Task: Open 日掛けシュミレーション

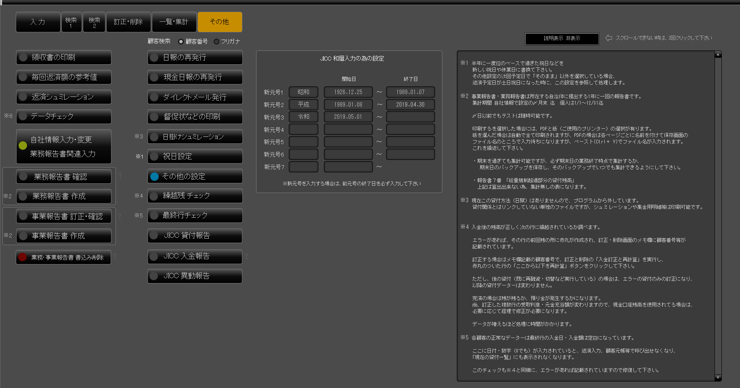Action: tap(195, 136)
